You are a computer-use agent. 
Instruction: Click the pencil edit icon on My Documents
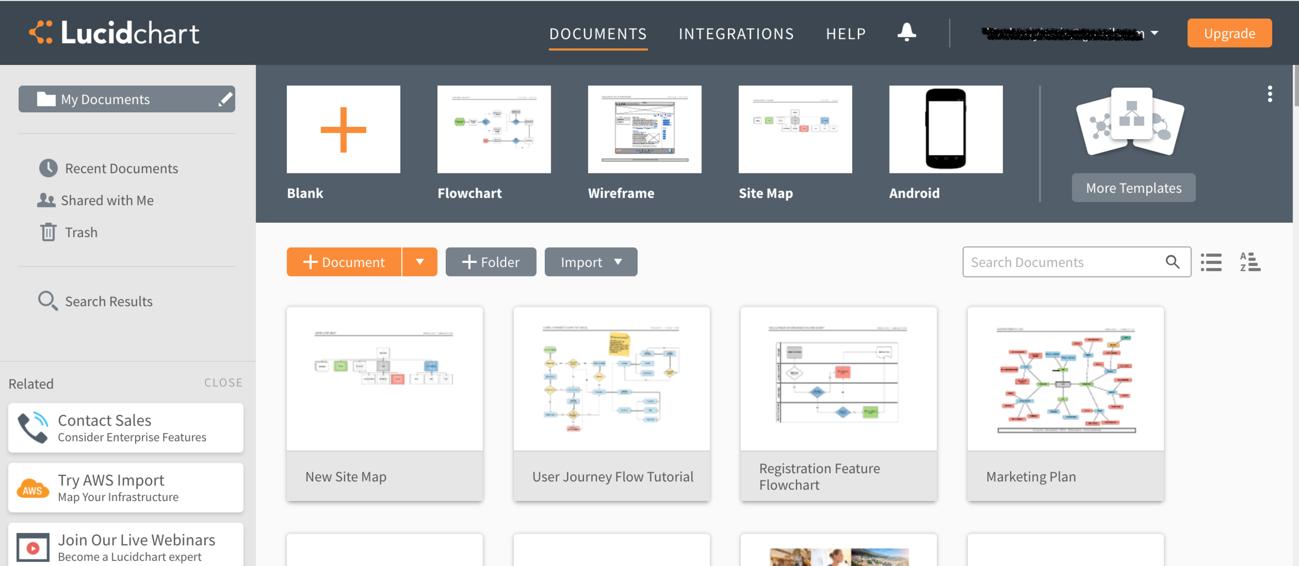225,99
